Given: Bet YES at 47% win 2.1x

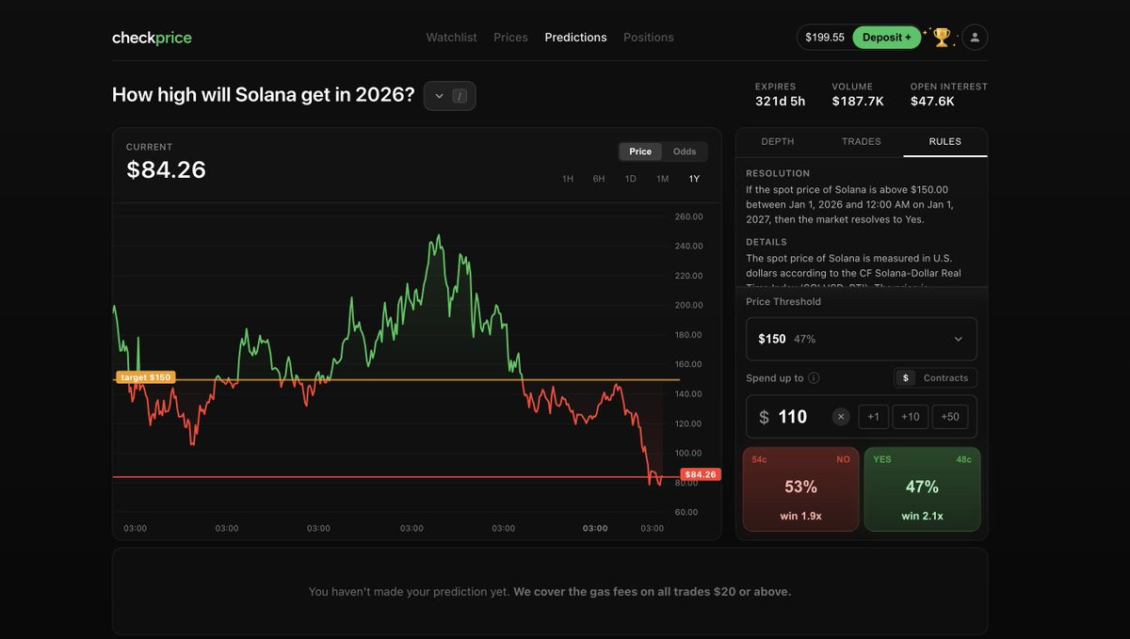Looking at the screenshot, I should point(922,489).
